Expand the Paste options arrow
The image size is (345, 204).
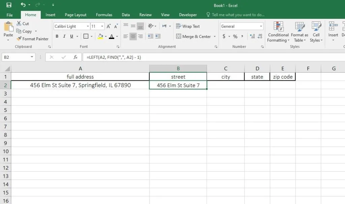click(x=8, y=40)
